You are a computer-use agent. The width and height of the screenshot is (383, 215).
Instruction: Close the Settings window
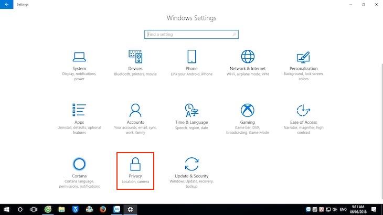coord(376,4)
